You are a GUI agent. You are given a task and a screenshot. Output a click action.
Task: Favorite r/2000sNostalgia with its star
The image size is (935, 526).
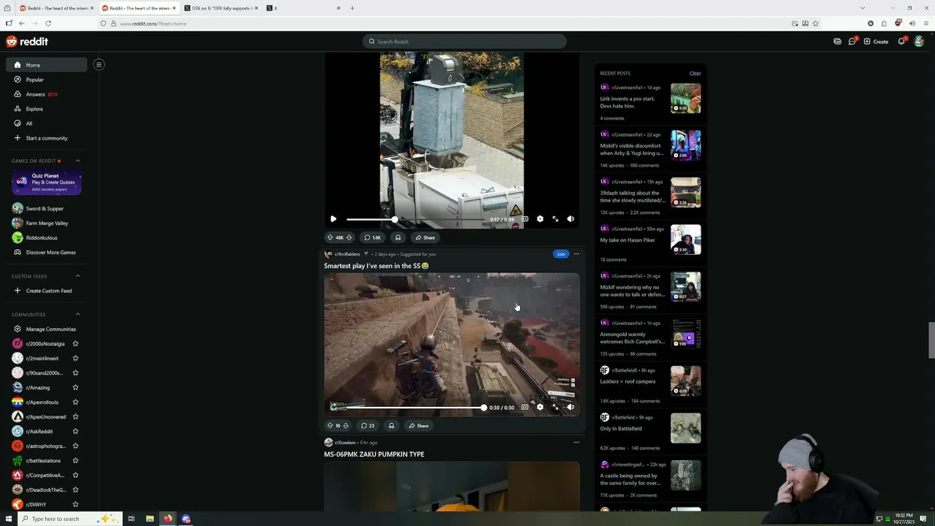tap(75, 344)
